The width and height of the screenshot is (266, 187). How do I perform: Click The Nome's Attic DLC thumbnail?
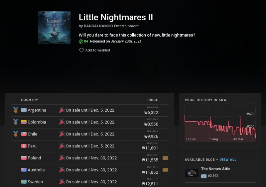coord(192,173)
